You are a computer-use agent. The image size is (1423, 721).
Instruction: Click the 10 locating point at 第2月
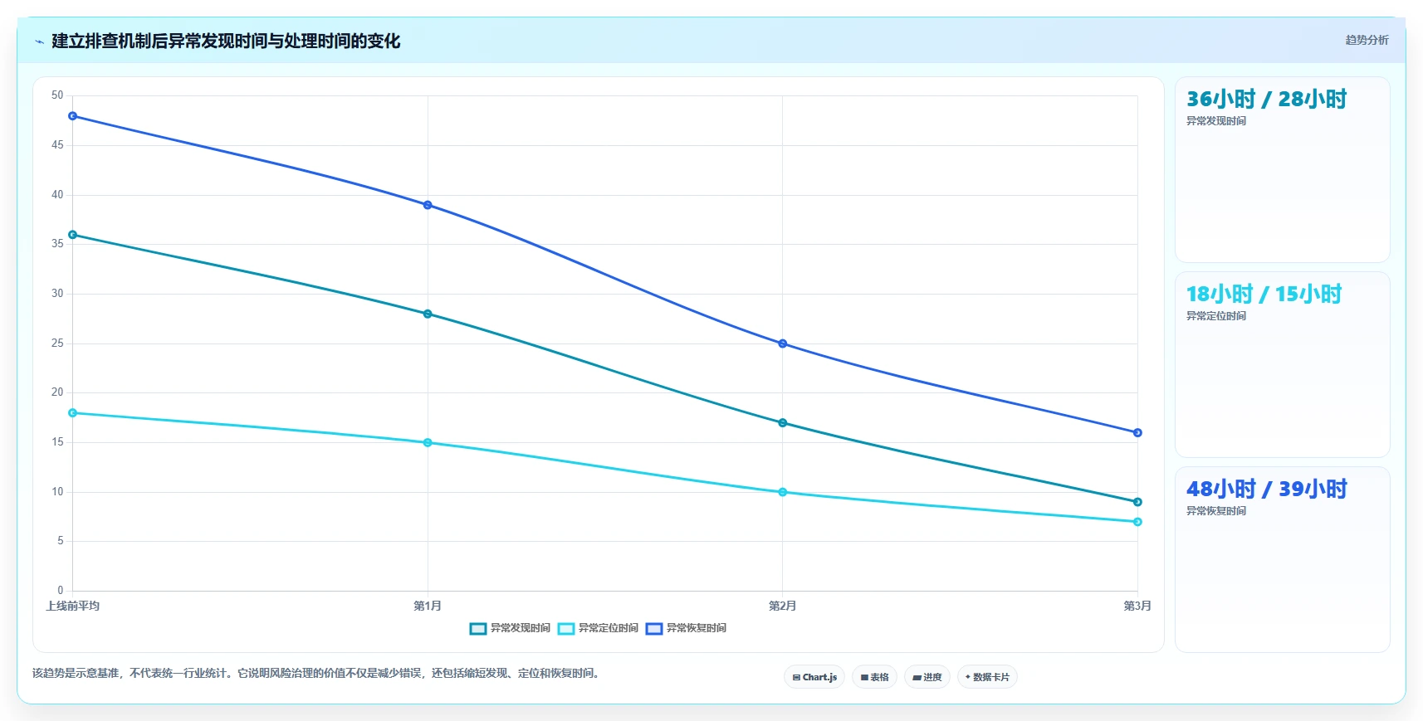click(x=783, y=492)
